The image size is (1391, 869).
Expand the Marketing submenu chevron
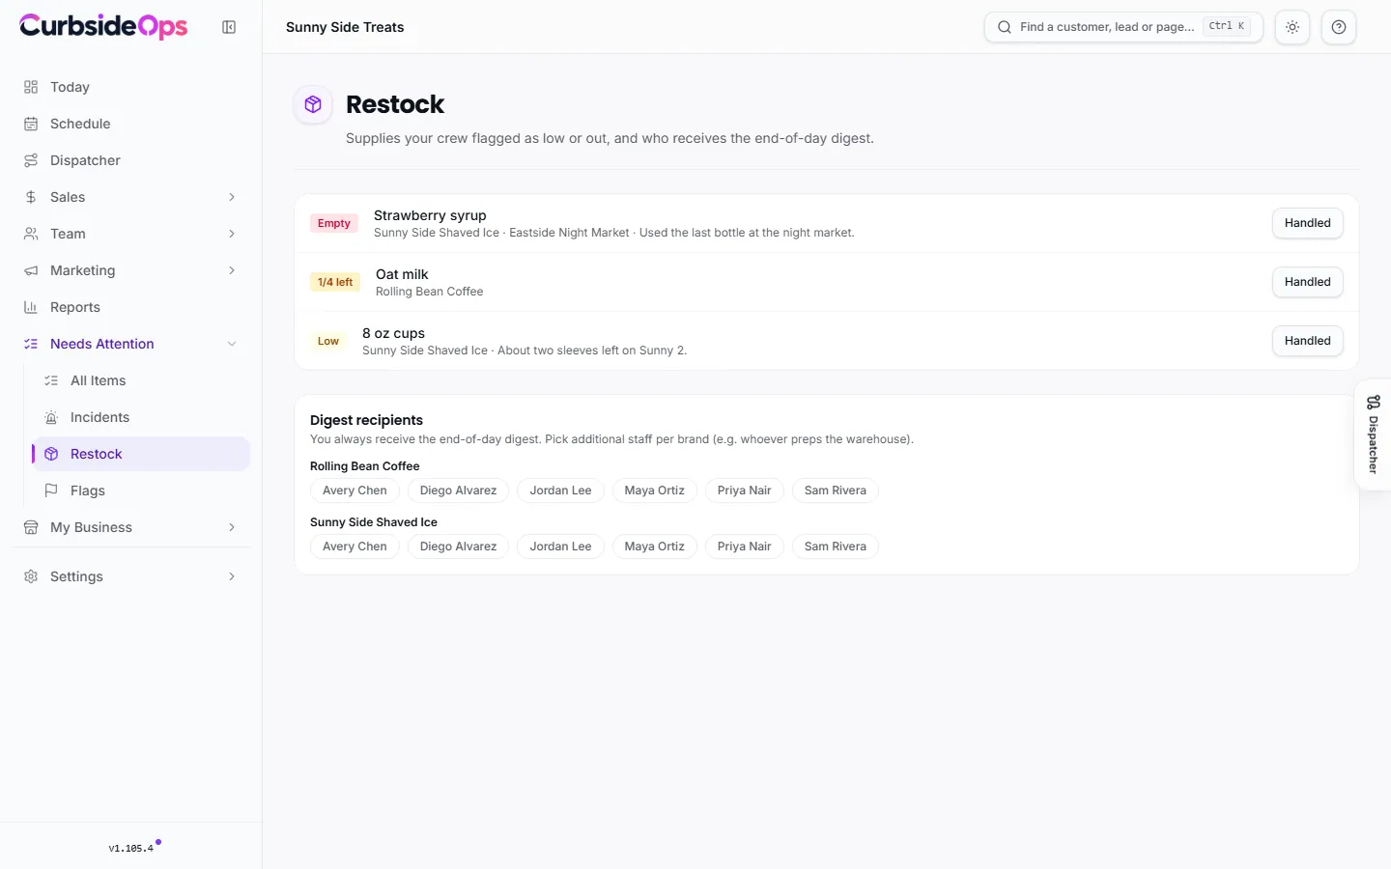click(x=232, y=270)
